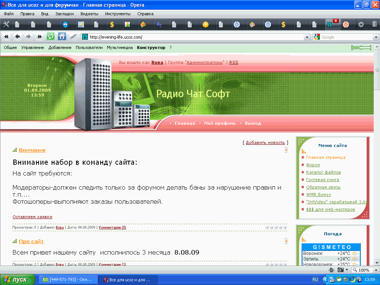Switch to the tab with the blue B icon
Screen dimensions: 380x285
tap(65, 24)
